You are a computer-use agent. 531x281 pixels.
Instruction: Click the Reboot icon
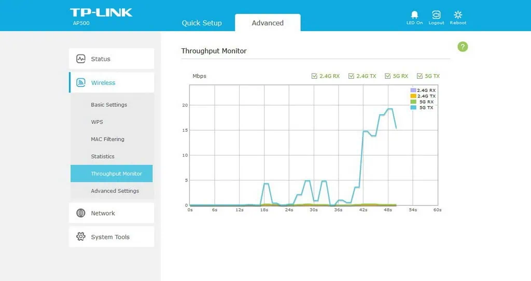coord(458,15)
